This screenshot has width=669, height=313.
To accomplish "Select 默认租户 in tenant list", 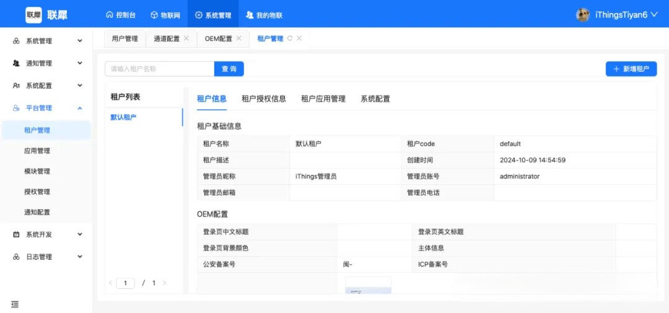I will point(124,117).
